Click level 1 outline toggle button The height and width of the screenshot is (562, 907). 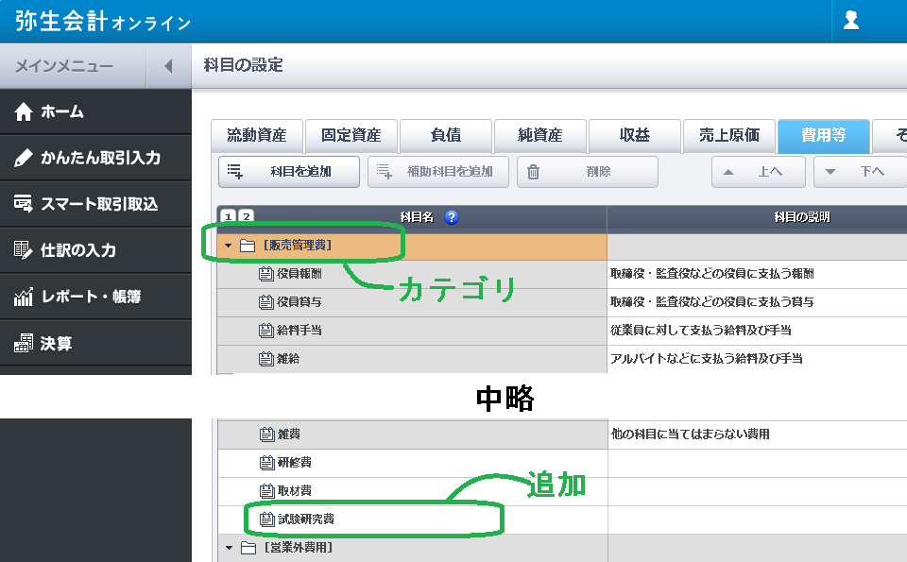click(229, 217)
